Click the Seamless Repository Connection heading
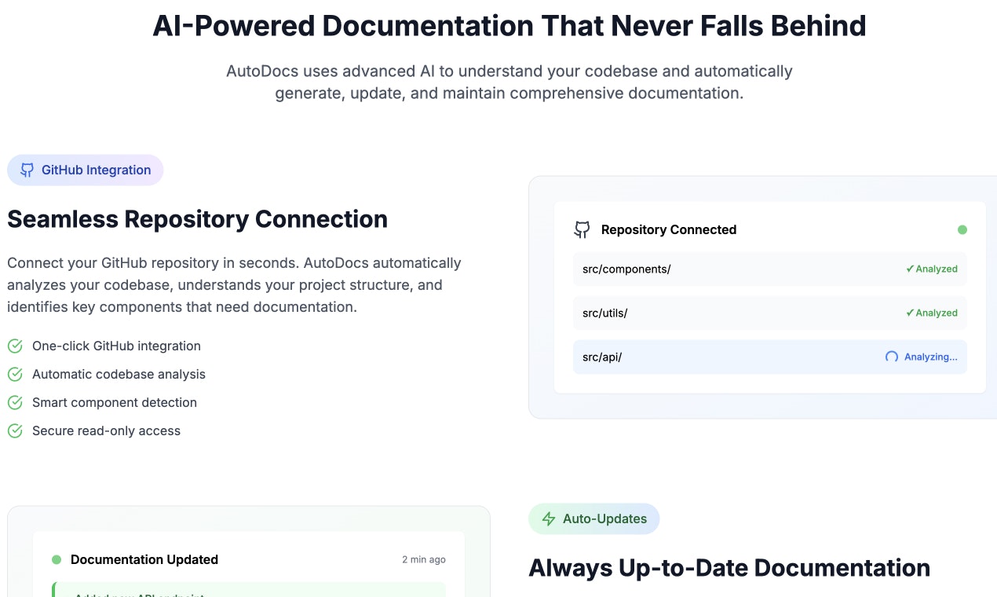This screenshot has height=597, width=997. pos(198,218)
